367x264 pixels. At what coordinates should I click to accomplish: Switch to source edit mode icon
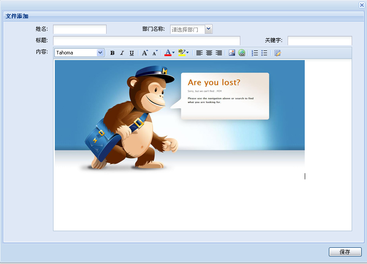(x=278, y=53)
